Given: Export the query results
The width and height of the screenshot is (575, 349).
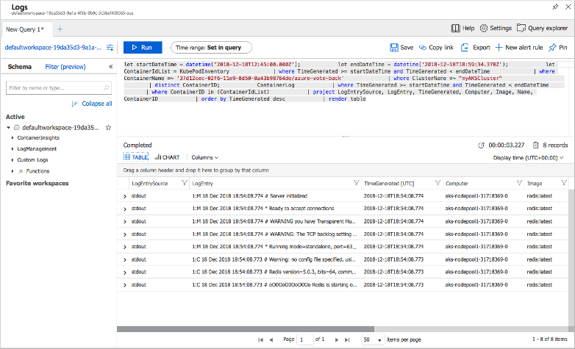Looking at the screenshot, I should point(475,47).
